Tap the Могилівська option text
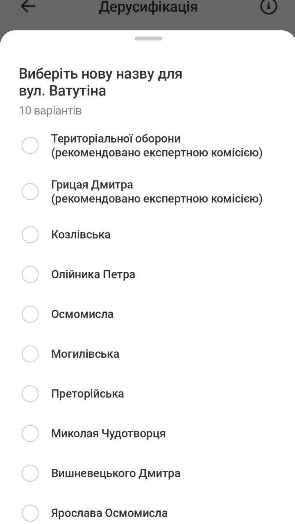295x524 pixels. click(85, 354)
